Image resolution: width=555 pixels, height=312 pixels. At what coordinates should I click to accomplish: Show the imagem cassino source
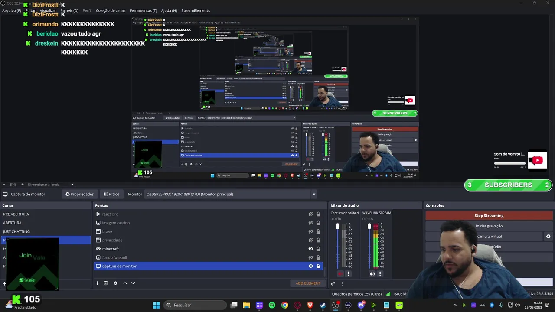310,223
